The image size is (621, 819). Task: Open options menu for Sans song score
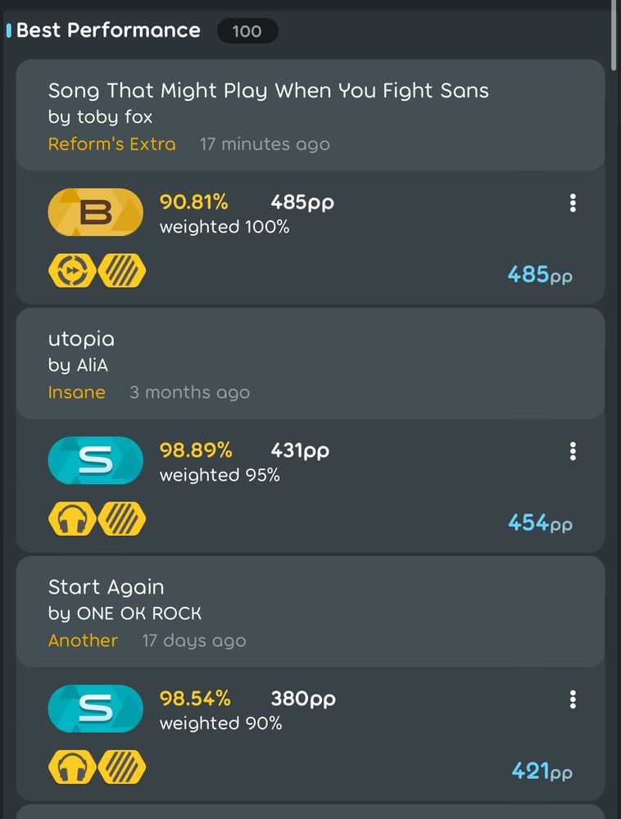coord(573,202)
